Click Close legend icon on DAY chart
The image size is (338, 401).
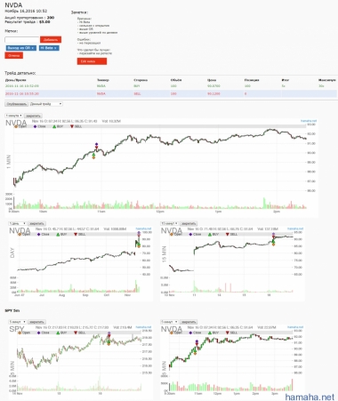click(38, 235)
